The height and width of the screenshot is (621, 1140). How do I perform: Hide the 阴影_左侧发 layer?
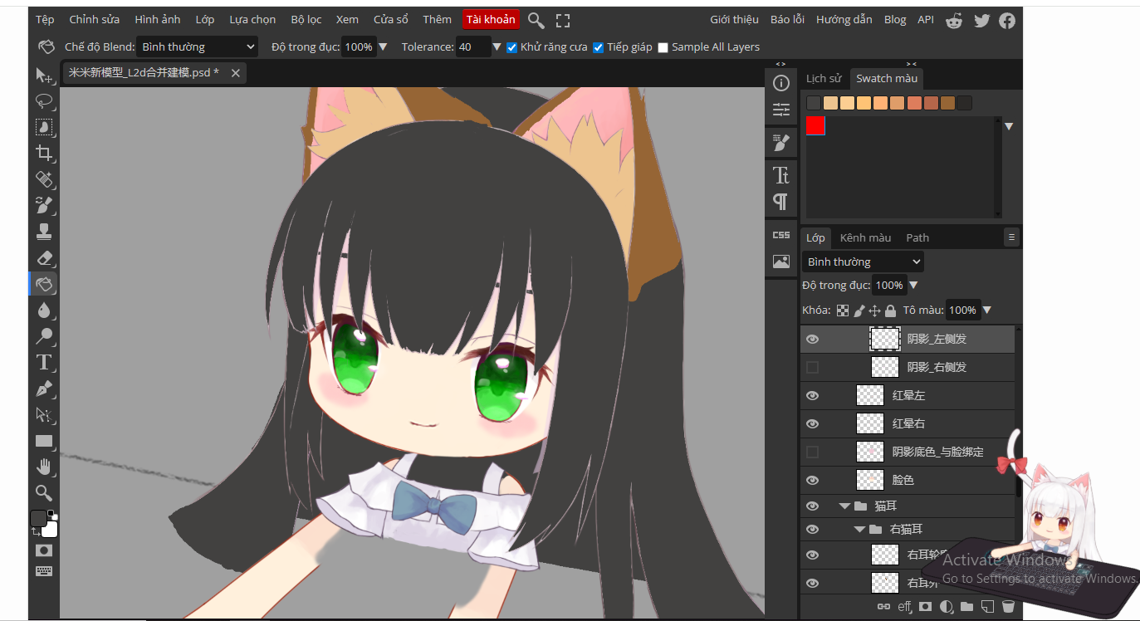coord(812,339)
